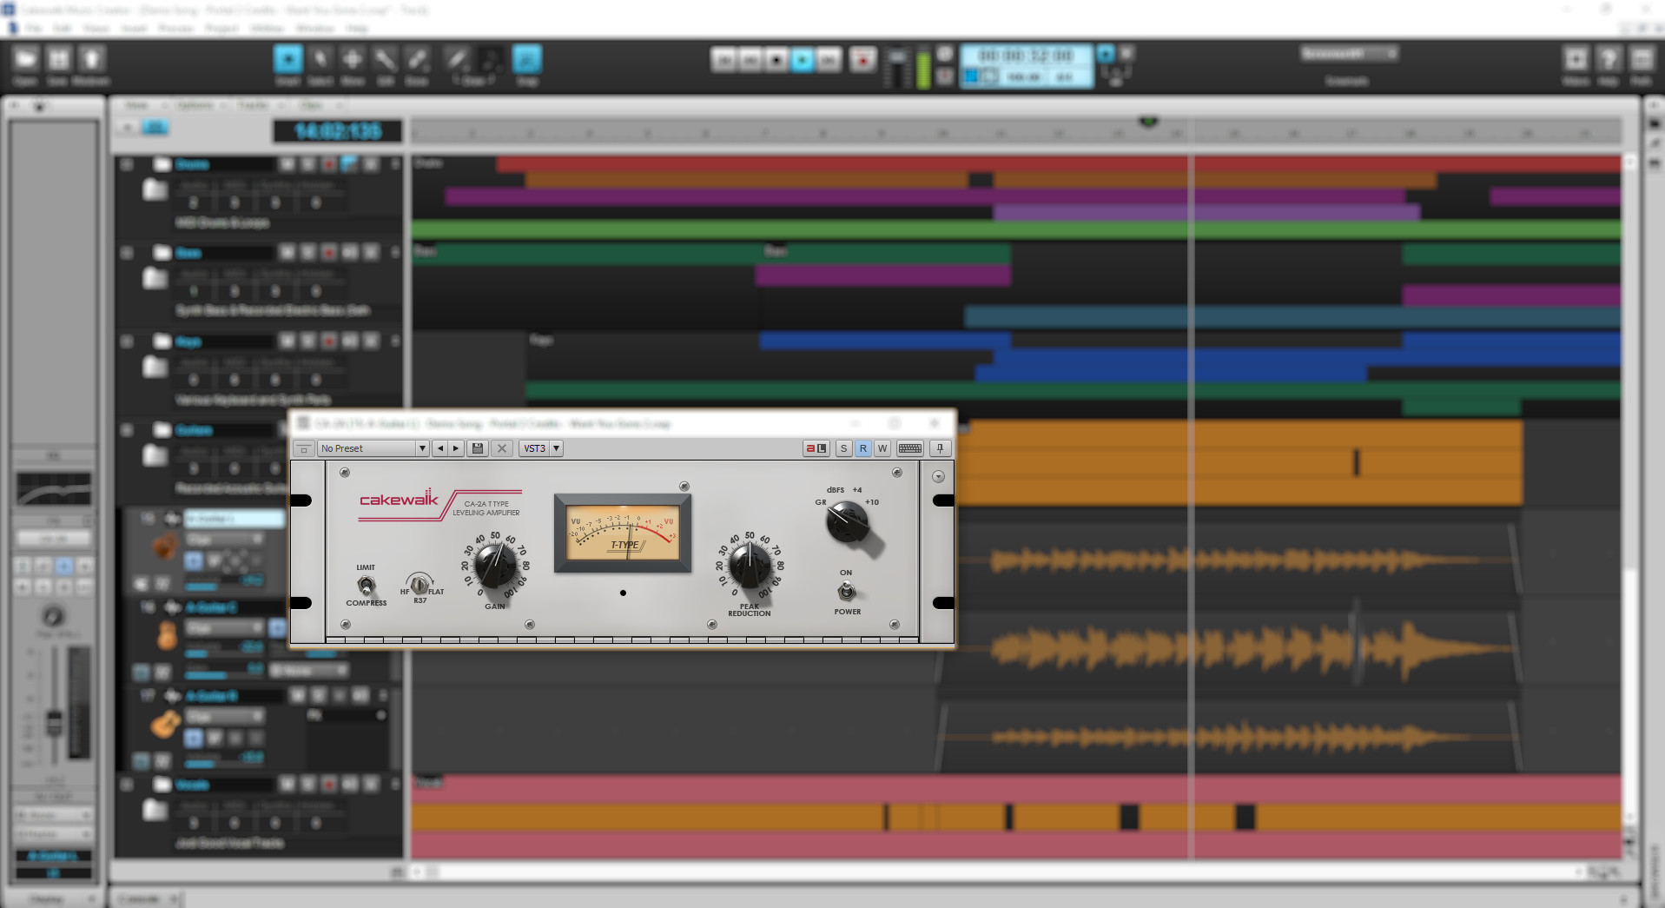Save the current plugin preset

[477, 447]
